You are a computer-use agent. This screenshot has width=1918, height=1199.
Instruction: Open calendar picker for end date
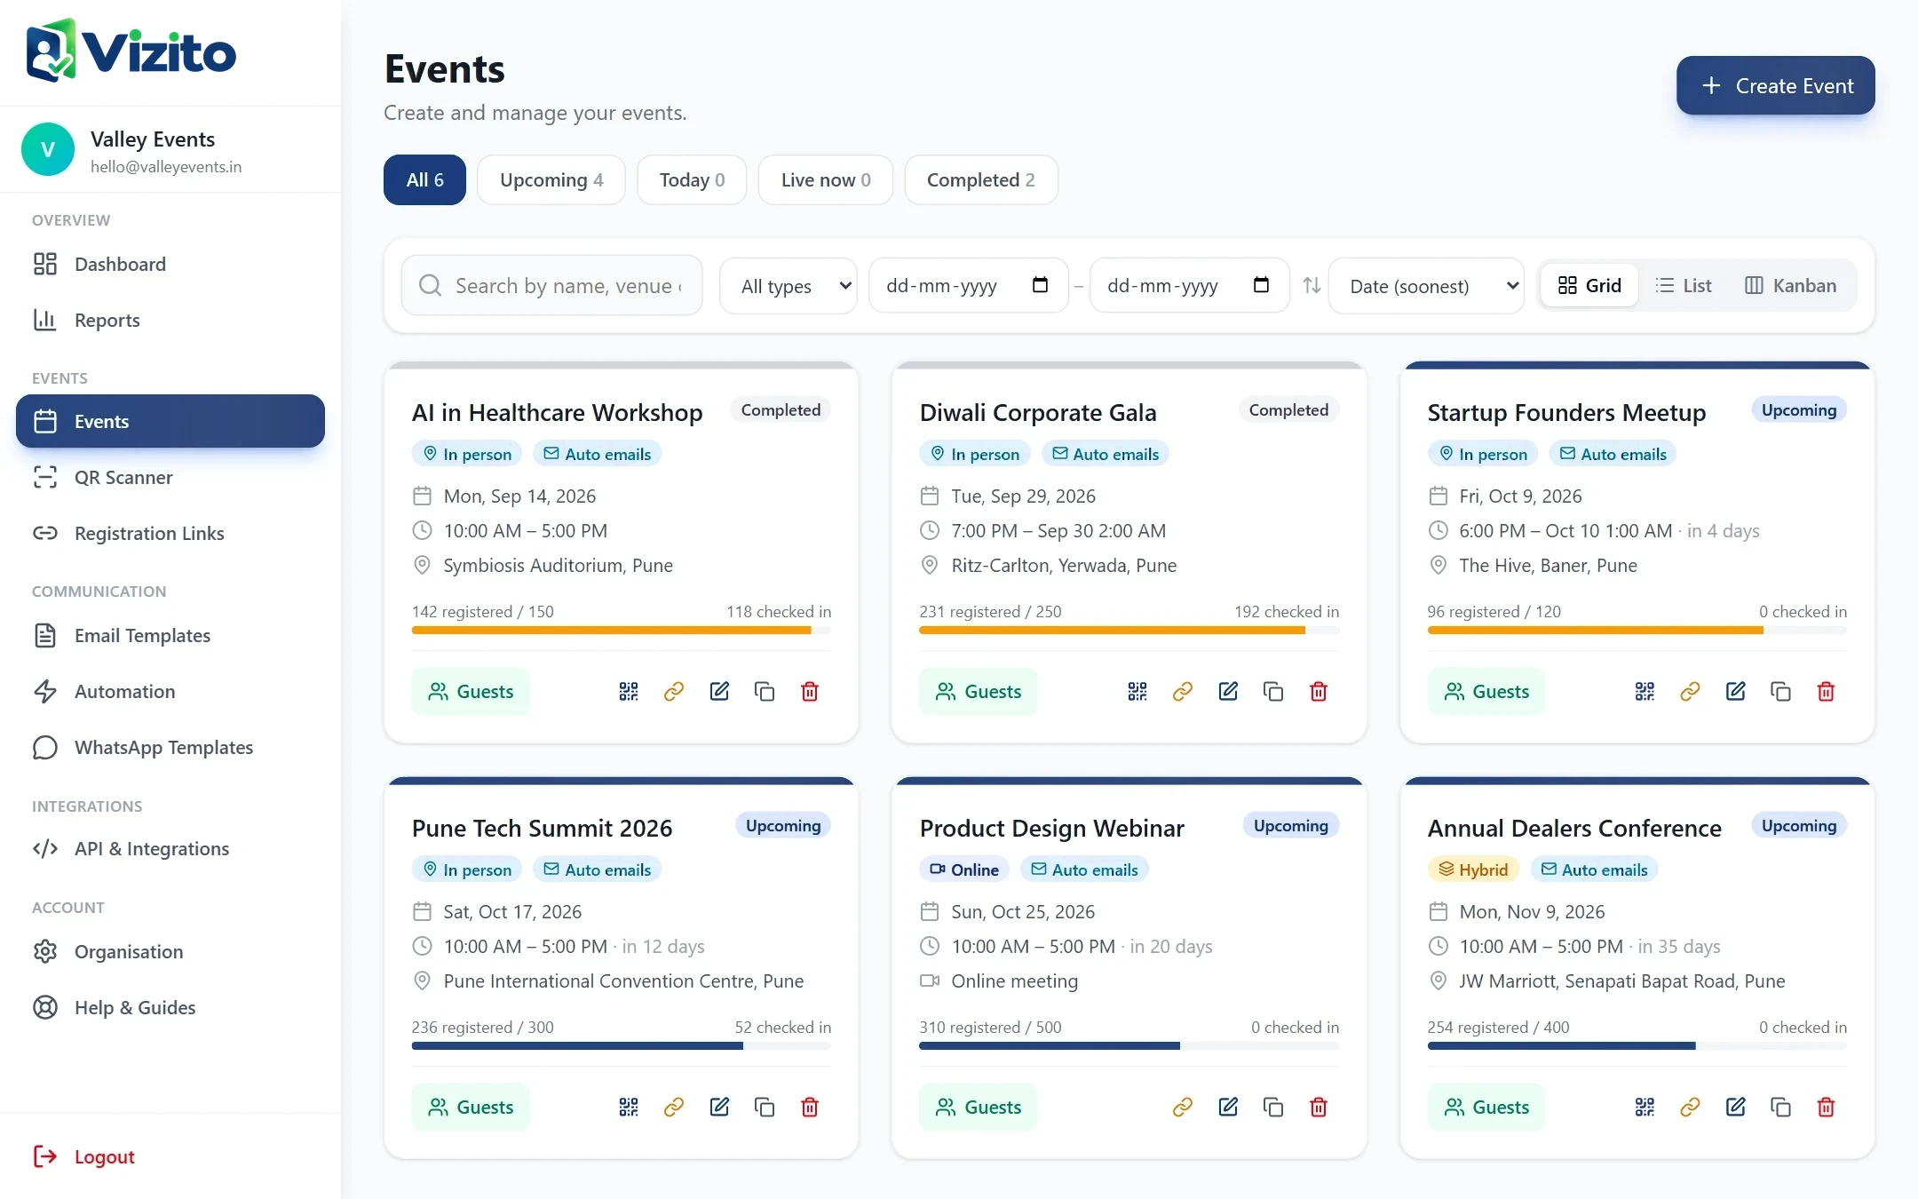coord(1261,285)
